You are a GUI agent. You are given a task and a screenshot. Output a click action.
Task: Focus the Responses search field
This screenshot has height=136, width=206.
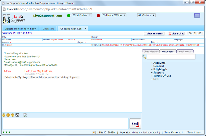pyautogui.click(x=171, y=57)
